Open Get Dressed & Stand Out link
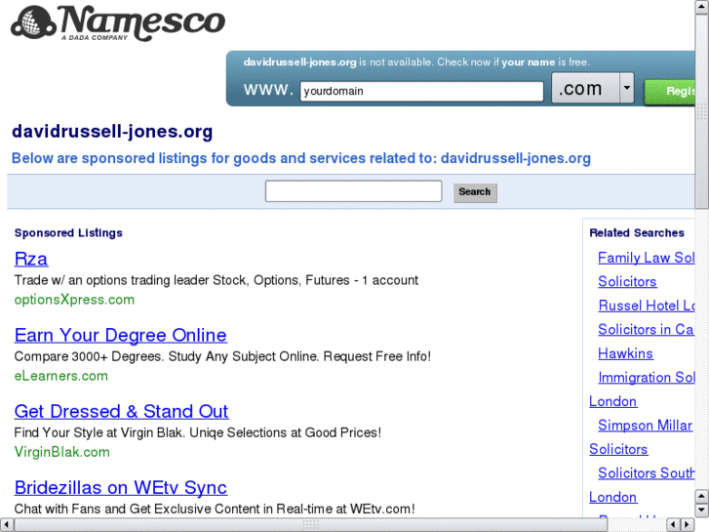Viewport: 709px width, 532px height. click(x=121, y=411)
